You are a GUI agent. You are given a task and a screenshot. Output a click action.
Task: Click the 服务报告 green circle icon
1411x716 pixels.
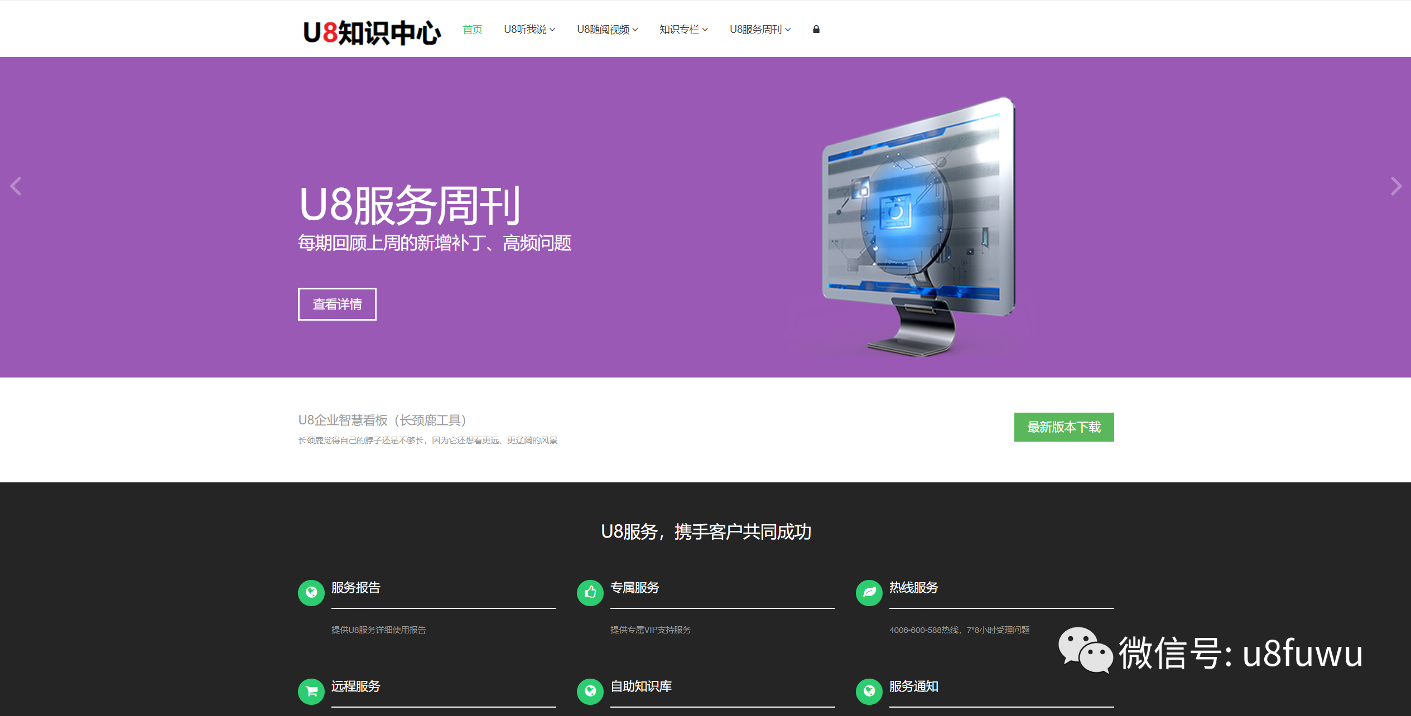(x=311, y=593)
